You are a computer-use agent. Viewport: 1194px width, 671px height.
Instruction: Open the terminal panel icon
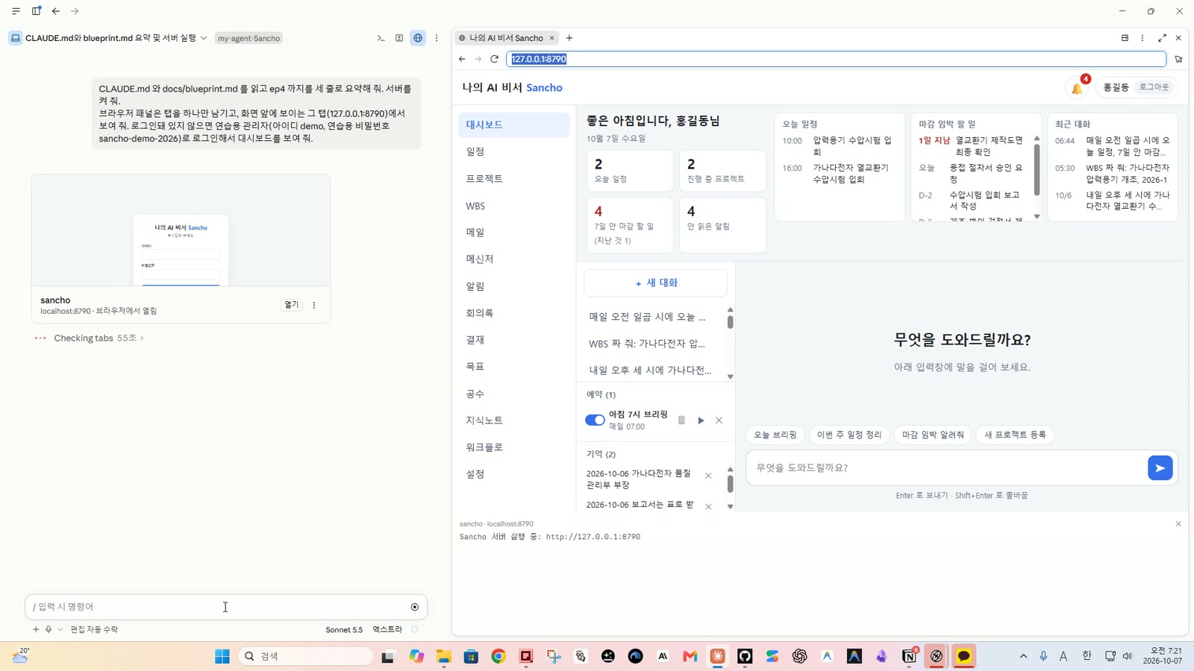tap(381, 38)
